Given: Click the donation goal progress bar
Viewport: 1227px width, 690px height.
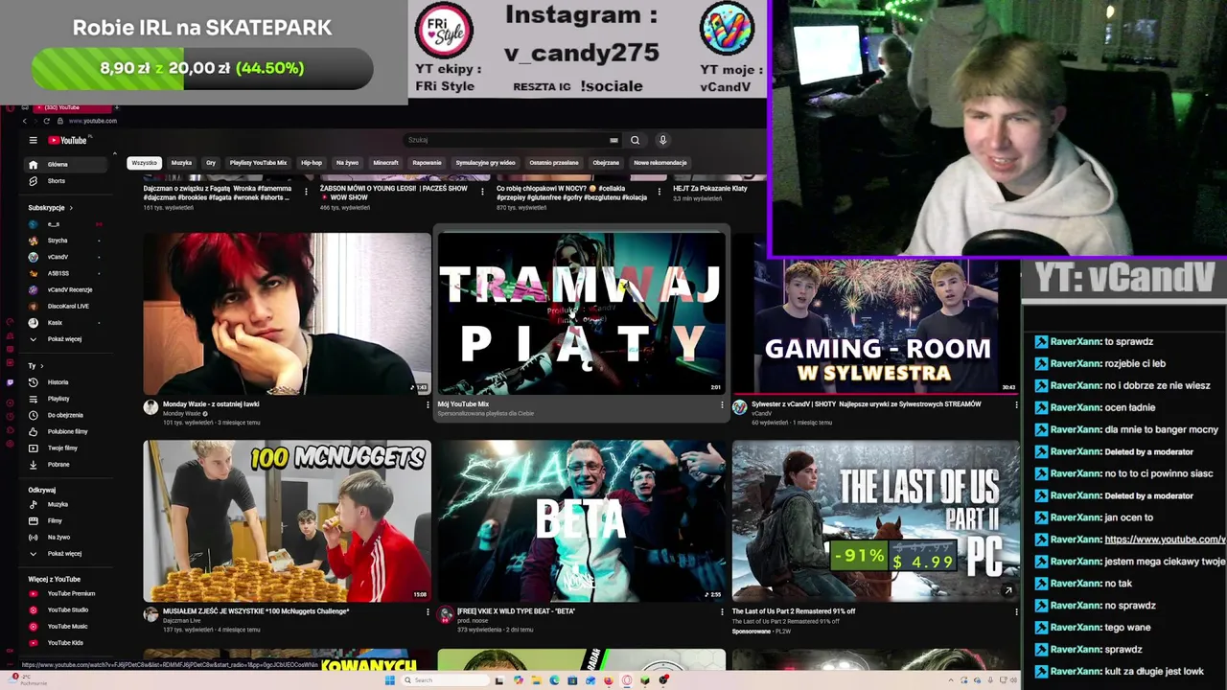Looking at the screenshot, I should 202,68.
